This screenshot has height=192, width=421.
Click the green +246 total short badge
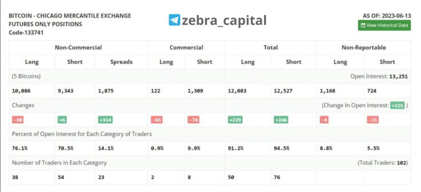click(281, 120)
